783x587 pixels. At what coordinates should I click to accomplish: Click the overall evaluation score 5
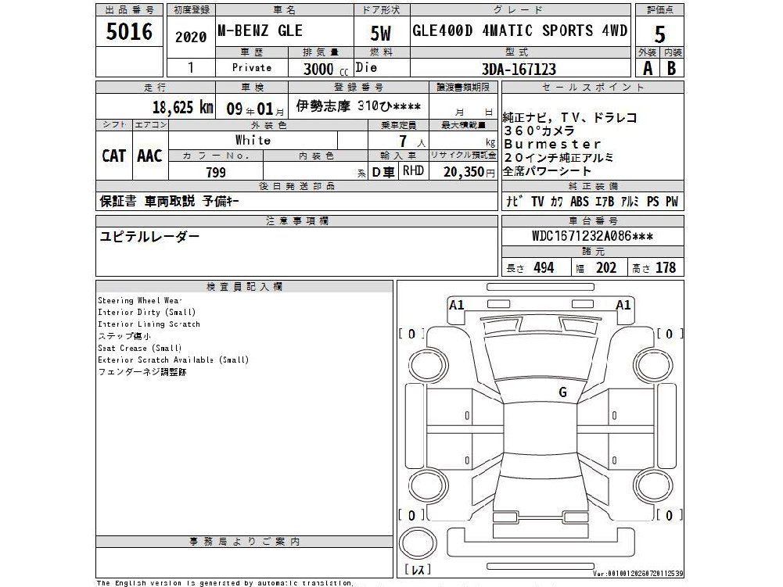click(x=659, y=34)
